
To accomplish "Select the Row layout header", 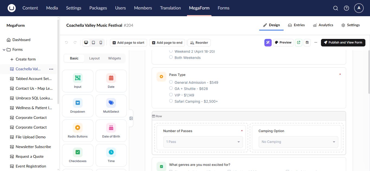I will [249, 116].
